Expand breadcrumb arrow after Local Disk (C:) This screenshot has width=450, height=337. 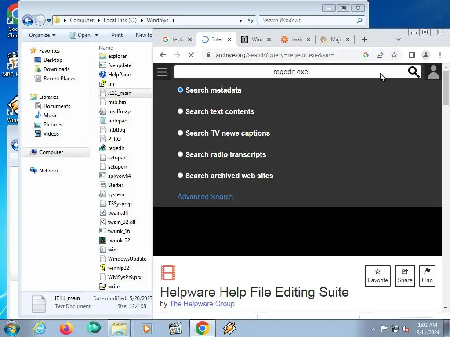tap(142, 20)
